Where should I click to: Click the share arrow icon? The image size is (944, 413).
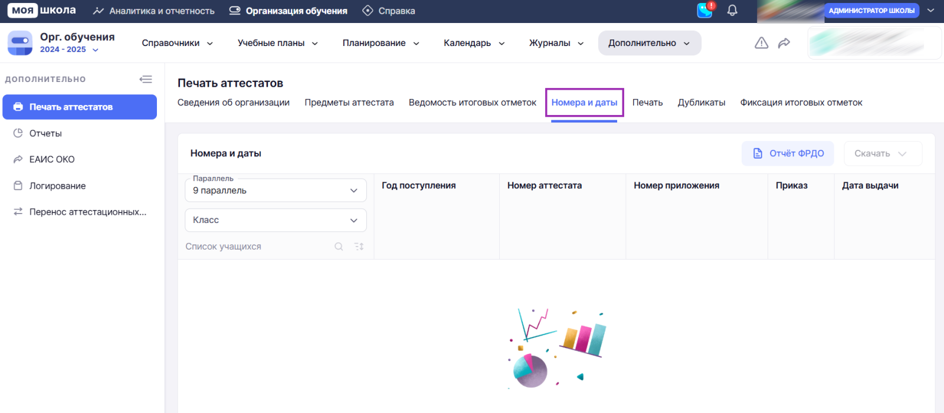pos(784,43)
